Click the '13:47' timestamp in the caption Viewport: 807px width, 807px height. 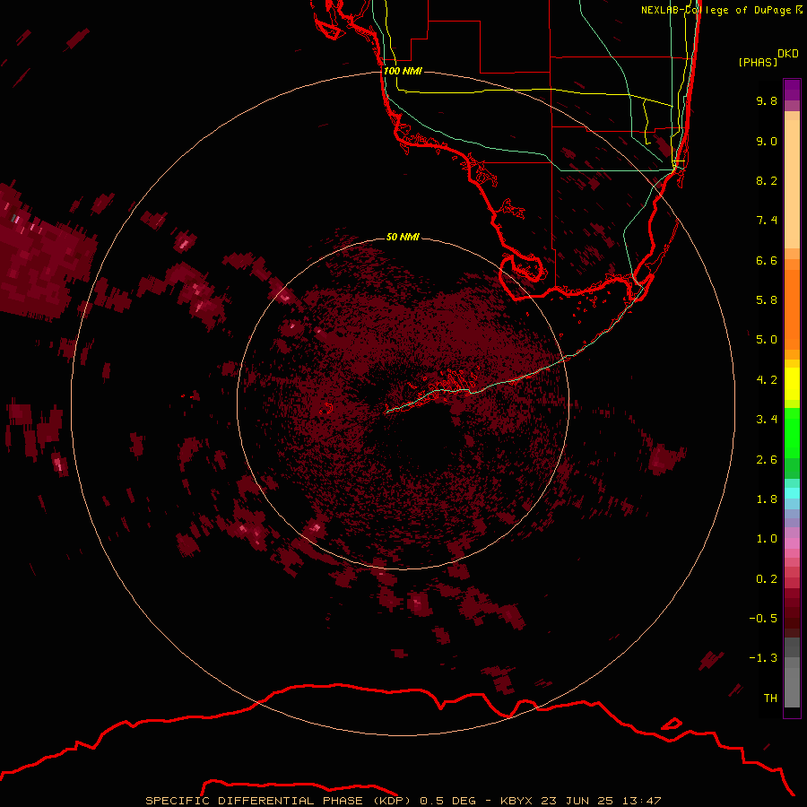coord(641,801)
